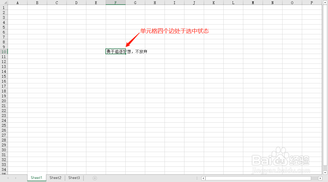This screenshot has height=182, width=328.
Task: Click the vertical scrollbar track
Action: click(325, 87)
